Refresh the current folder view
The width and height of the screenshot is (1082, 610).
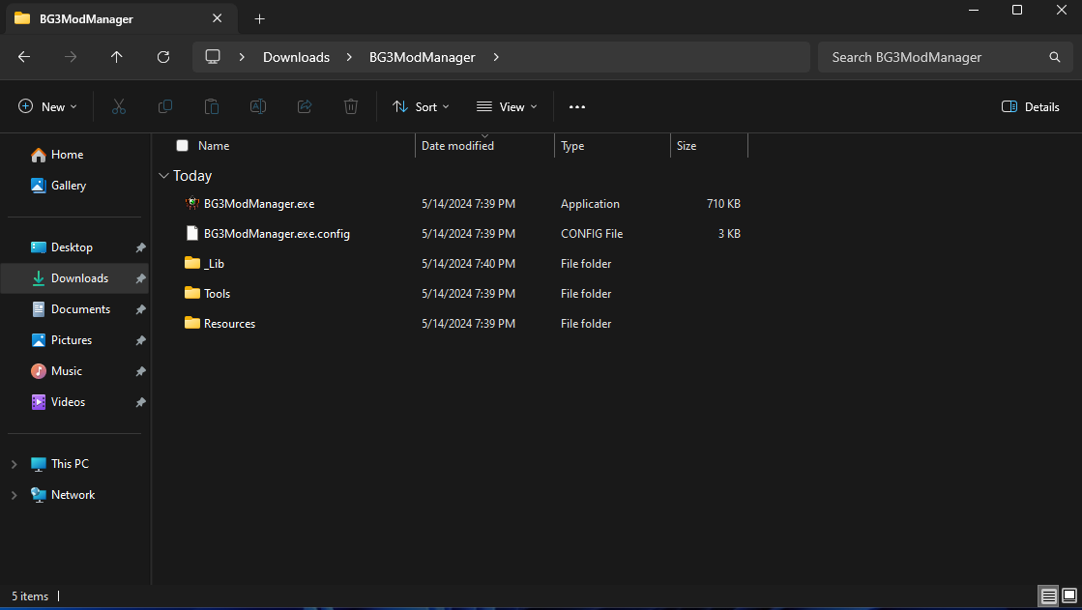[x=163, y=57]
